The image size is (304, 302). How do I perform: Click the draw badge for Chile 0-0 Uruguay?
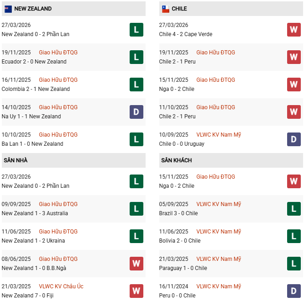[x=294, y=139]
